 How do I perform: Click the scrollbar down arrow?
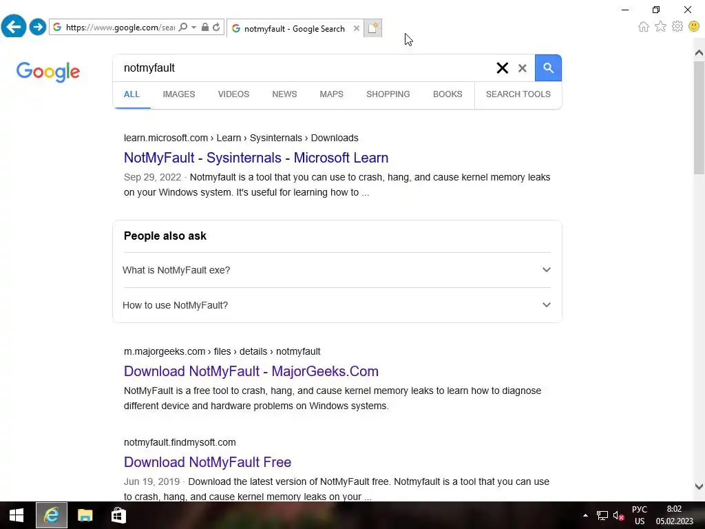click(699, 486)
